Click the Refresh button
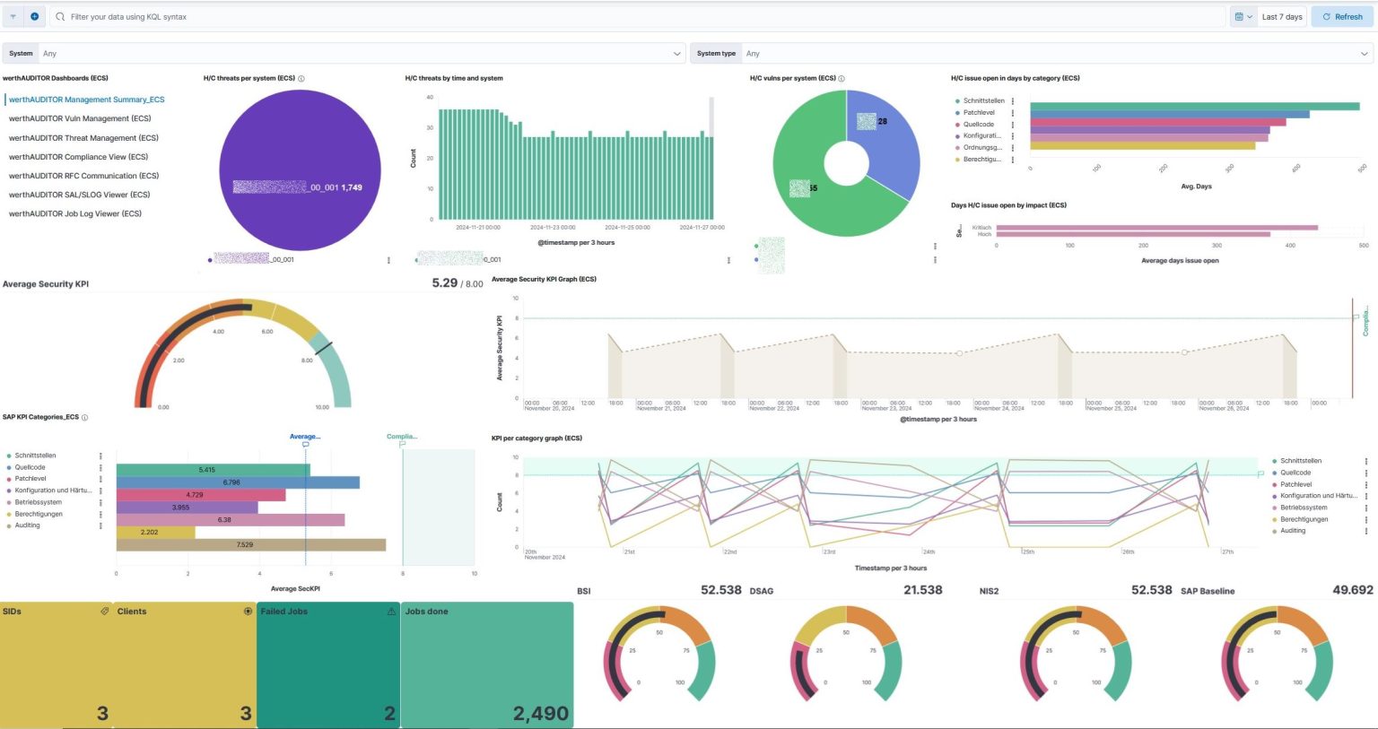 (1341, 17)
